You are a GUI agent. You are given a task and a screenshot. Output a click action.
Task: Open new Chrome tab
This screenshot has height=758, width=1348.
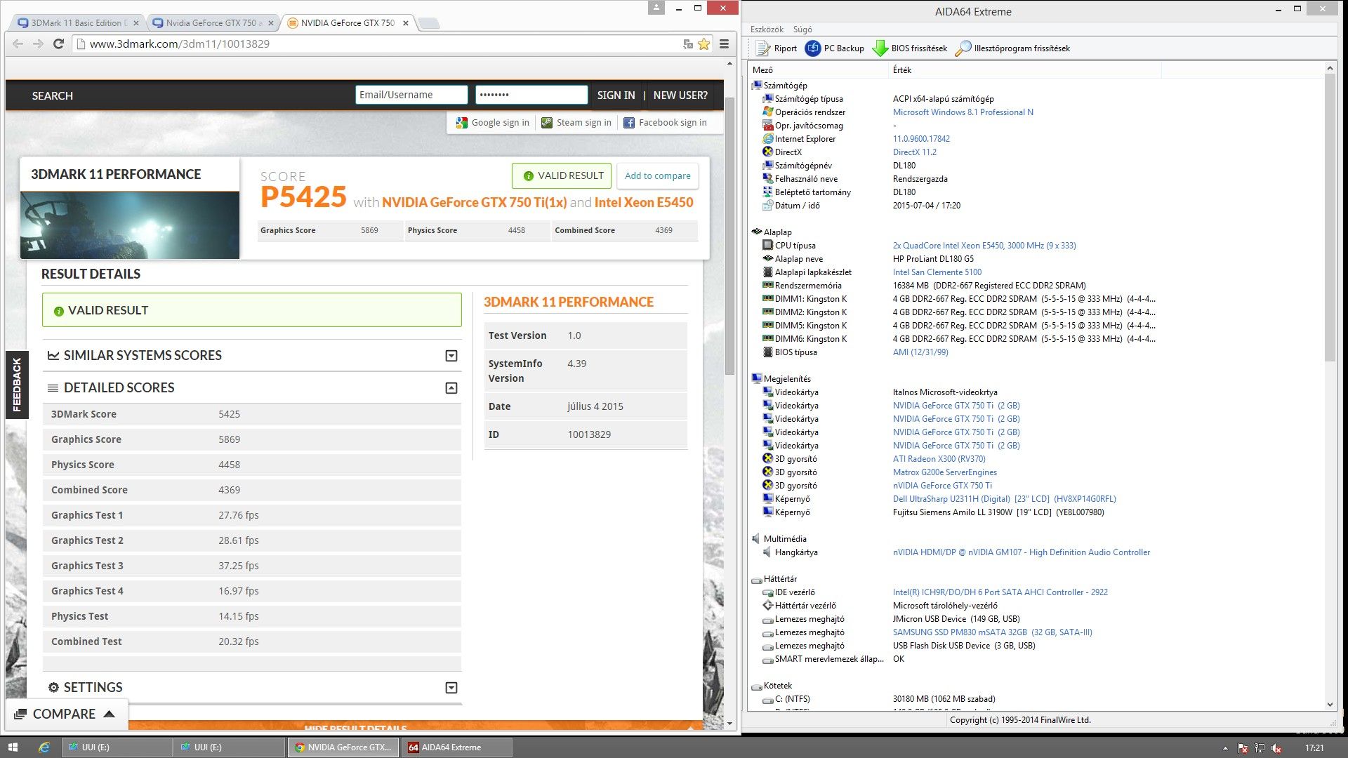point(428,23)
